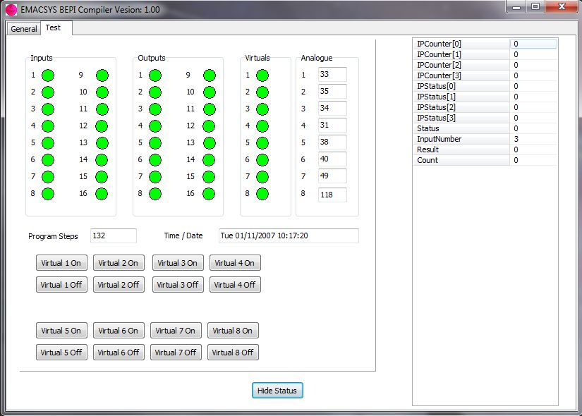
Task: Click the Program Steps field
Action: point(113,236)
